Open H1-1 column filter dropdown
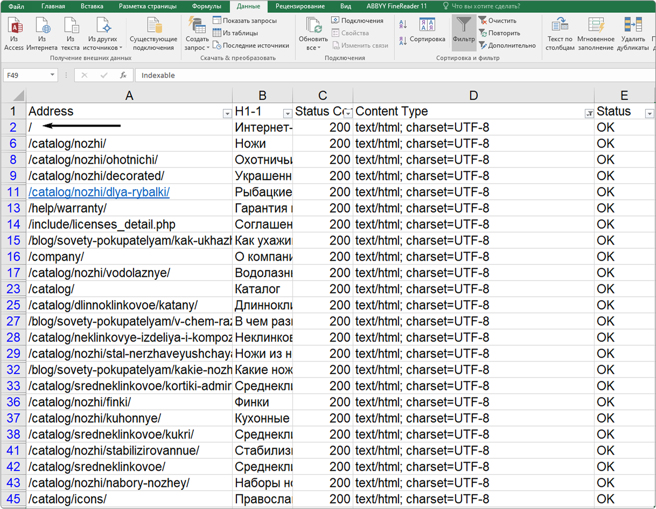Screen dimensions: 656x509 [287, 114]
